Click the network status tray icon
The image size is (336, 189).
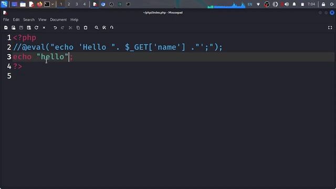coord(258,4)
